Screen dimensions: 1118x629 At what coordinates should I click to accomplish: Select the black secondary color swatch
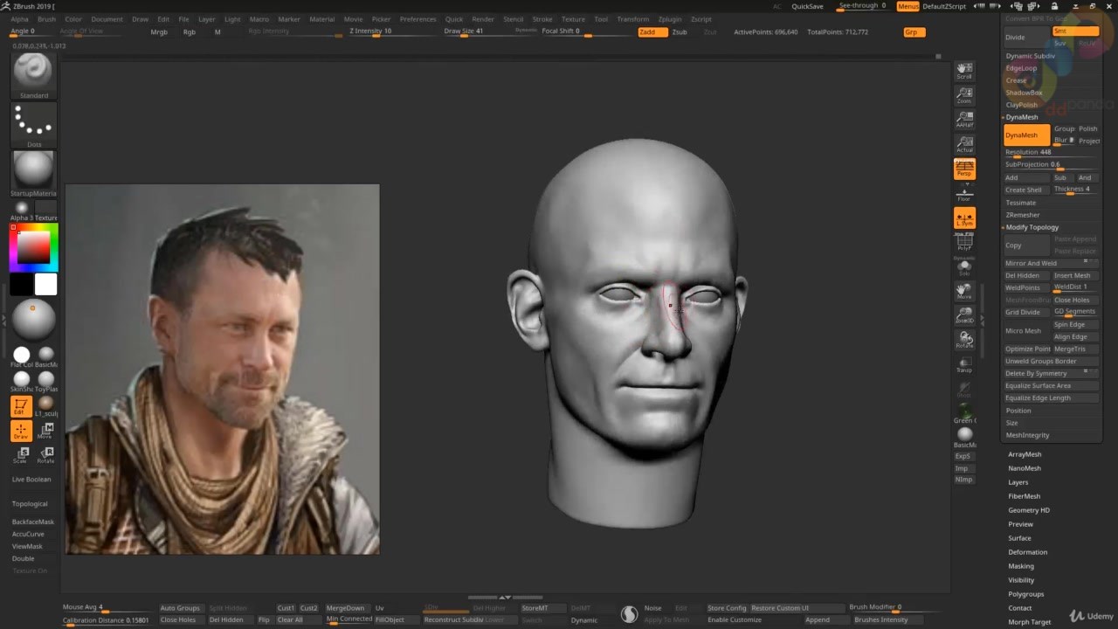click(x=22, y=284)
